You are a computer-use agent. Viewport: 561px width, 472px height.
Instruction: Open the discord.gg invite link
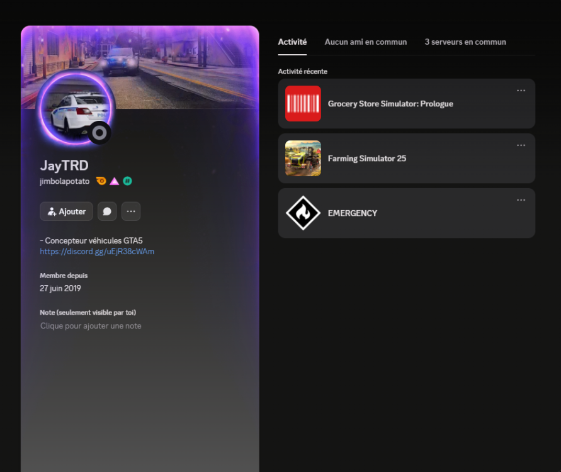click(x=97, y=252)
